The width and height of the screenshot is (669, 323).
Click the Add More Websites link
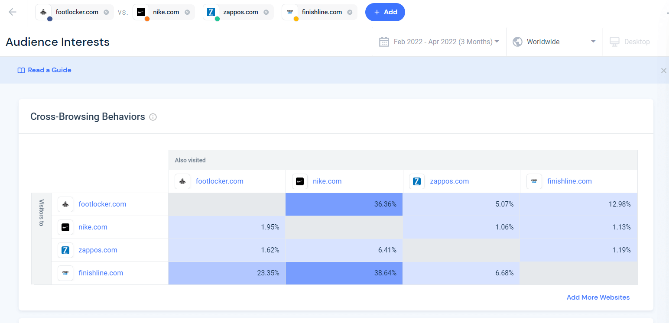click(598, 297)
